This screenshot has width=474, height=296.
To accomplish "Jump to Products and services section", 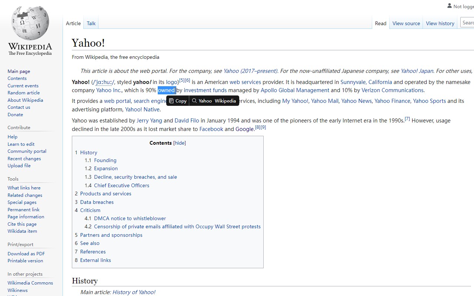I will click(x=106, y=194).
